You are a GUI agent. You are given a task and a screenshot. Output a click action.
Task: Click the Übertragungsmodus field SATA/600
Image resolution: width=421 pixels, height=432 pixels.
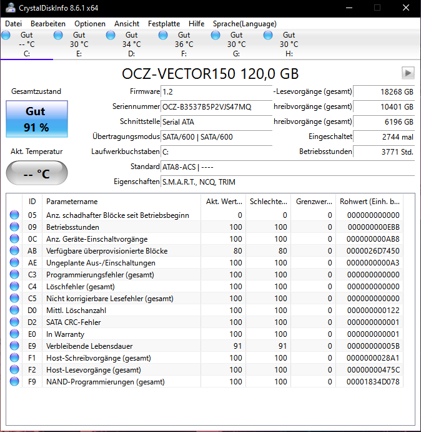click(216, 137)
